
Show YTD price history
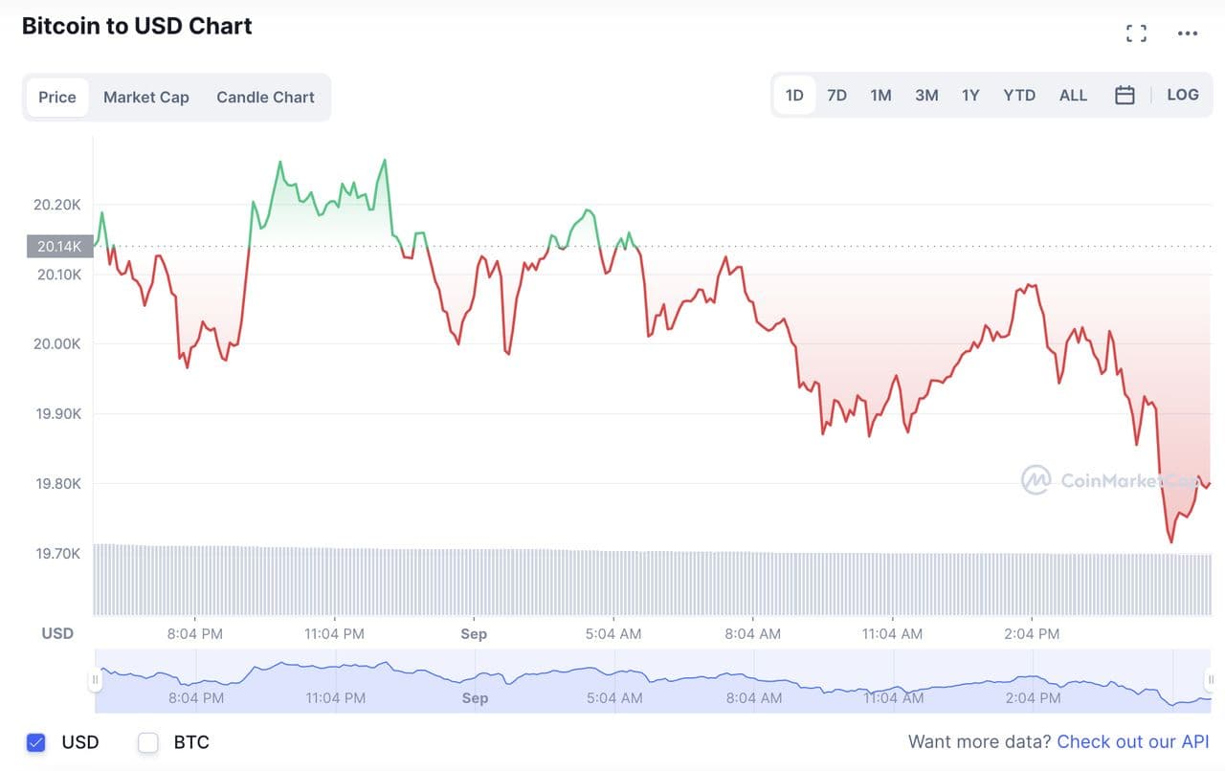pos(1019,96)
